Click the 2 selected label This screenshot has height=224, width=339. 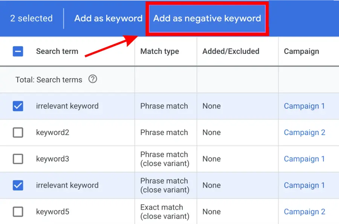coord(31,18)
